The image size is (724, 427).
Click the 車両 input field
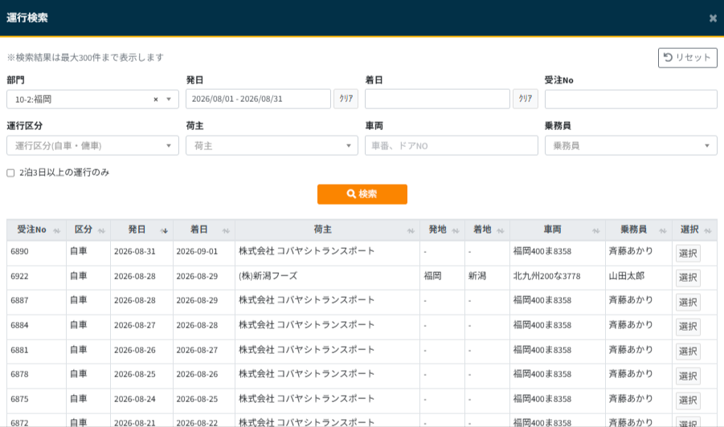(451, 146)
